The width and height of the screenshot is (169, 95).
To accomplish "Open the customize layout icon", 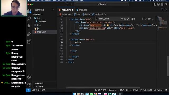I will click(x=166, y=4).
